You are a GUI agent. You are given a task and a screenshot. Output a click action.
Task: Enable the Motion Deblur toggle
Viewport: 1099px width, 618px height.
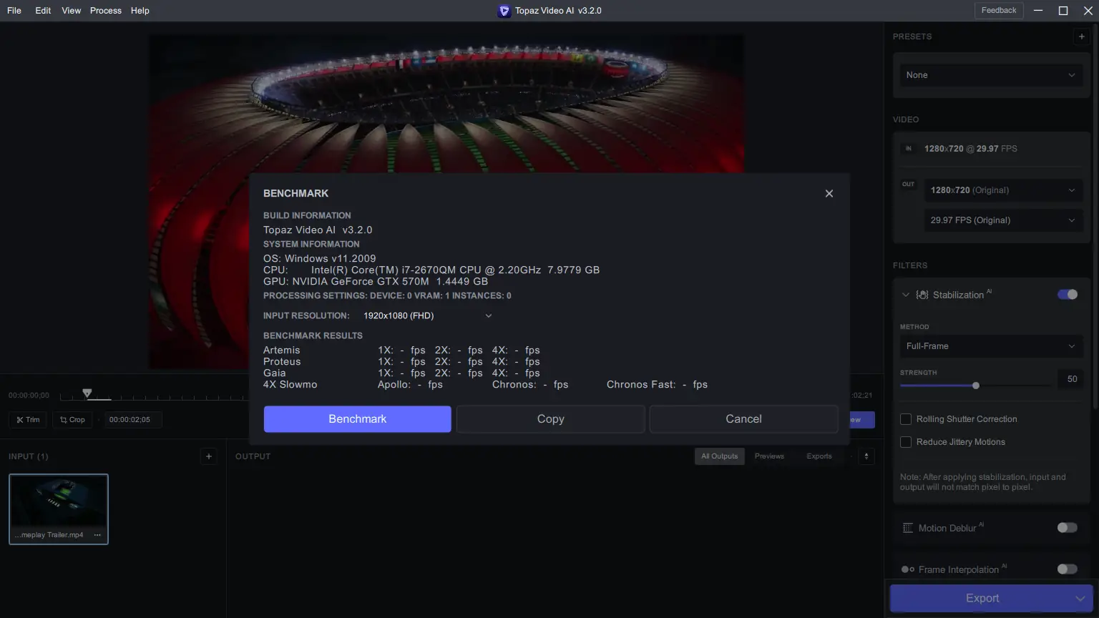click(1068, 528)
